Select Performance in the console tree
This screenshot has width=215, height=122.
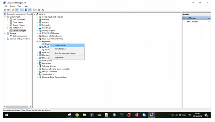18,28
